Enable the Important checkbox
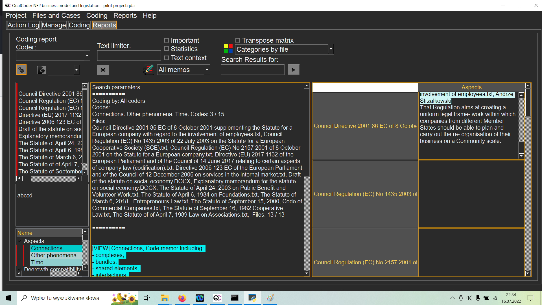542x305 pixels. pyautogui.click(x=167, y=40)
